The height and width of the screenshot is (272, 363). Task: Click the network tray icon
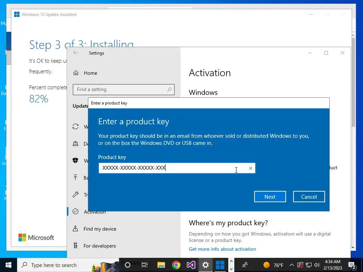click(x=308, y=265)
